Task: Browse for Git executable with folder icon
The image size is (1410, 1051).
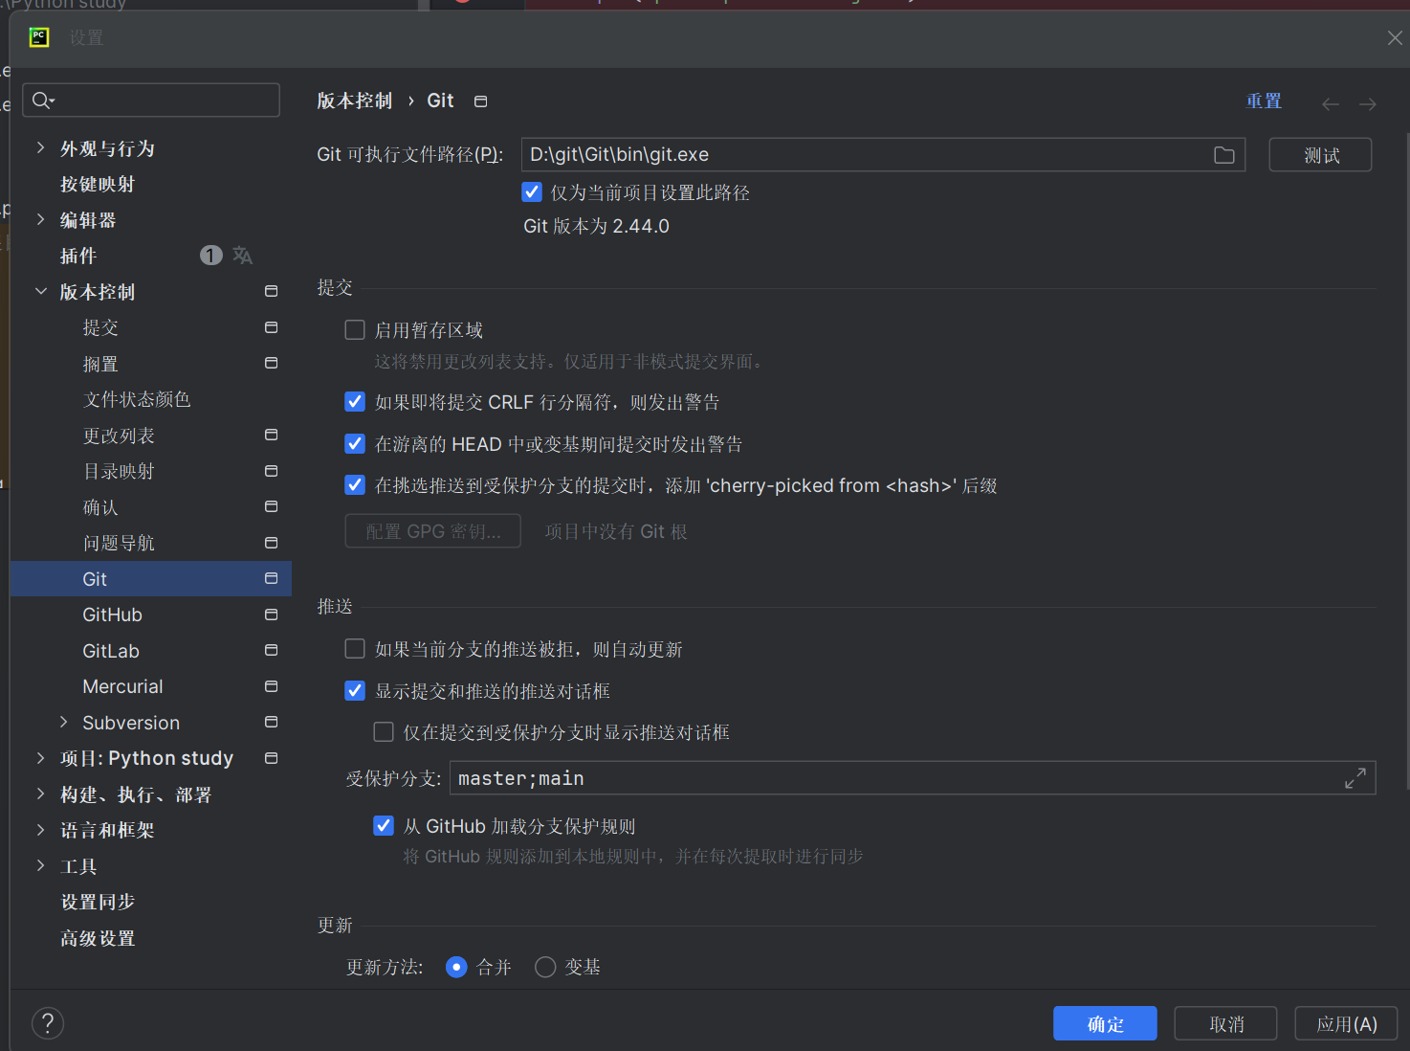Action: 1224,155
